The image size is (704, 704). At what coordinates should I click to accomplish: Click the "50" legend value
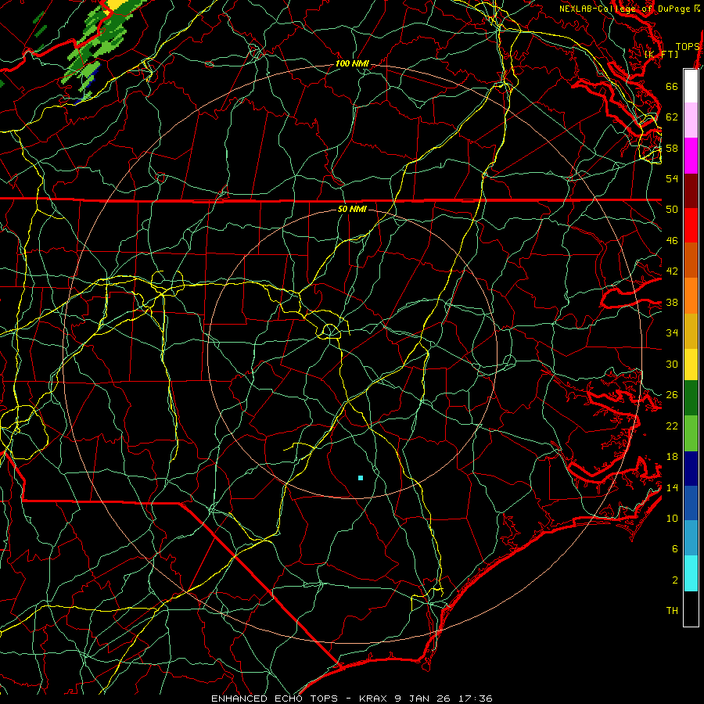click(672, 210)
